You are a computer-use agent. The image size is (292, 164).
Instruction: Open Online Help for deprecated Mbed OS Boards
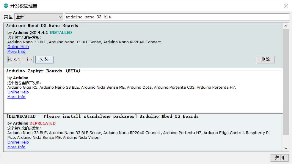point(18,142)
